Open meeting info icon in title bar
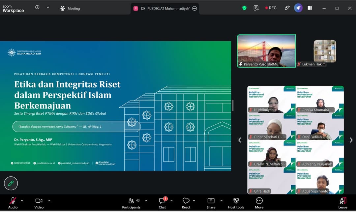 (x=37, y=7)
